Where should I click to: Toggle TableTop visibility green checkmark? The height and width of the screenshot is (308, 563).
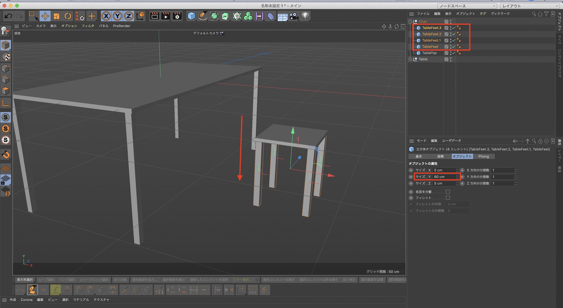pos(454,53)
